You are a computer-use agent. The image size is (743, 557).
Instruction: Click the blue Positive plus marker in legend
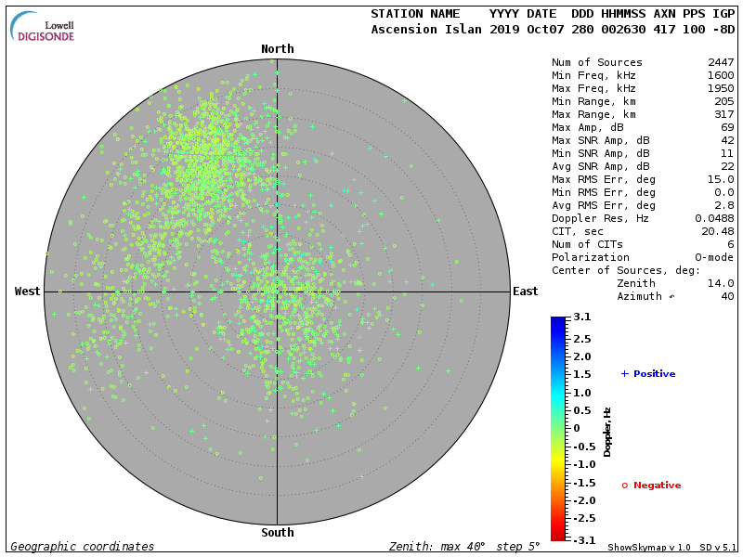point(625,374)
